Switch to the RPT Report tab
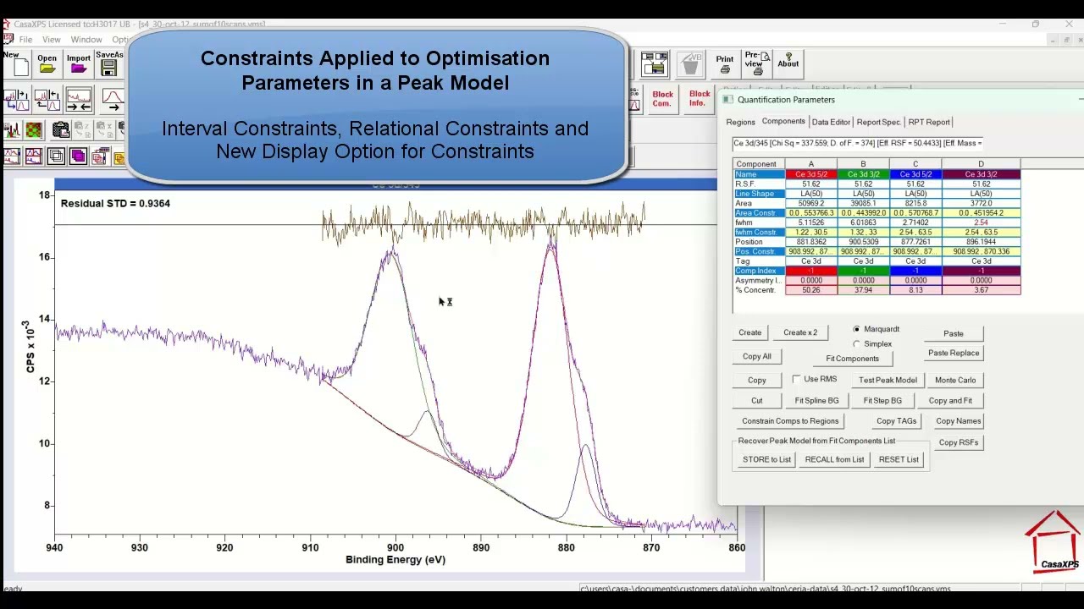The image size is (1084, 609). (929, 122)
